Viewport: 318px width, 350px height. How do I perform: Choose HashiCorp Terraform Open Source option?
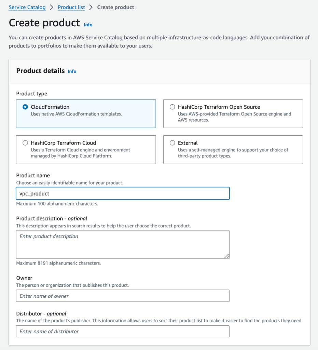pyautogui.click(x=172, y=107)
